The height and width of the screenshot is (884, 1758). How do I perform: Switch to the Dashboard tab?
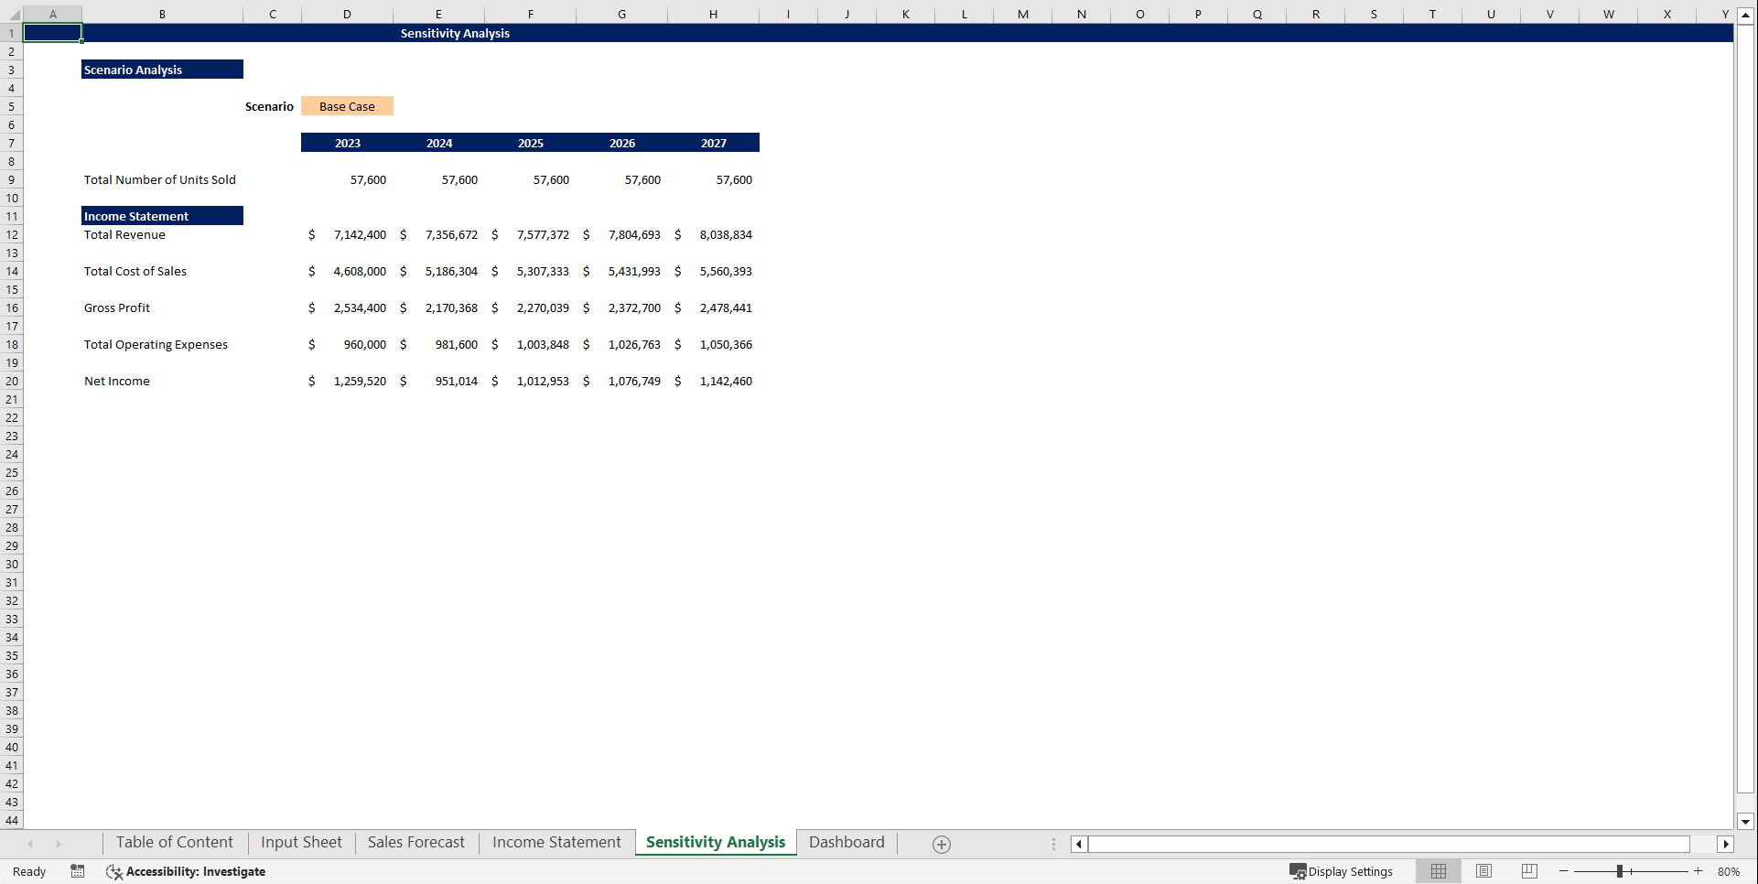pos(847,842)
